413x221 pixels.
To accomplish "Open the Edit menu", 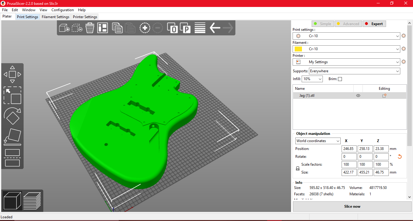I will click(x=15, y=10).
